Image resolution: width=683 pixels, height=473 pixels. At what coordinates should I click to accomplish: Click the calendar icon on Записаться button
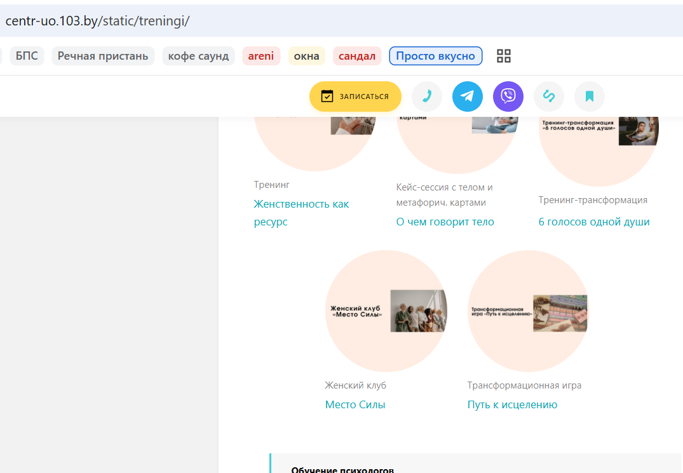pos(327,96)
